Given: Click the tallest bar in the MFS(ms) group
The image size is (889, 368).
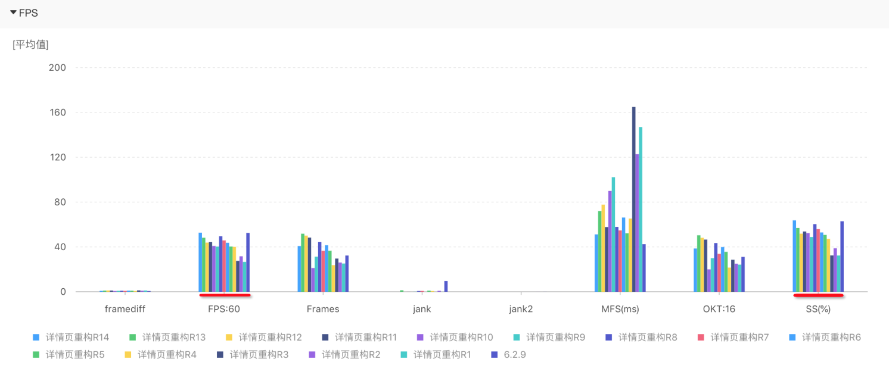Looking at the screenshot, I should (x=634, y=199).
